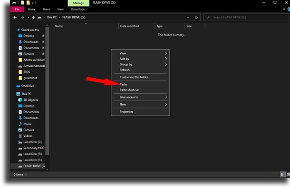The image size is (290, 187).
Task: Select the Manage contextual tab
Action: tap(78, 3)
